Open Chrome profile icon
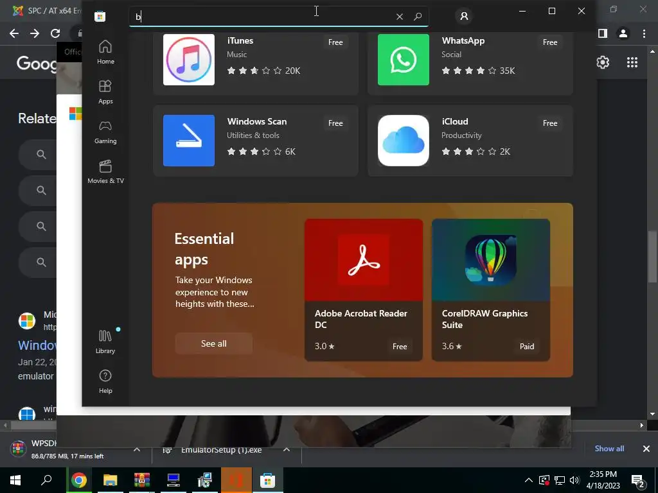Screen dimensions: 658x493 623,33
